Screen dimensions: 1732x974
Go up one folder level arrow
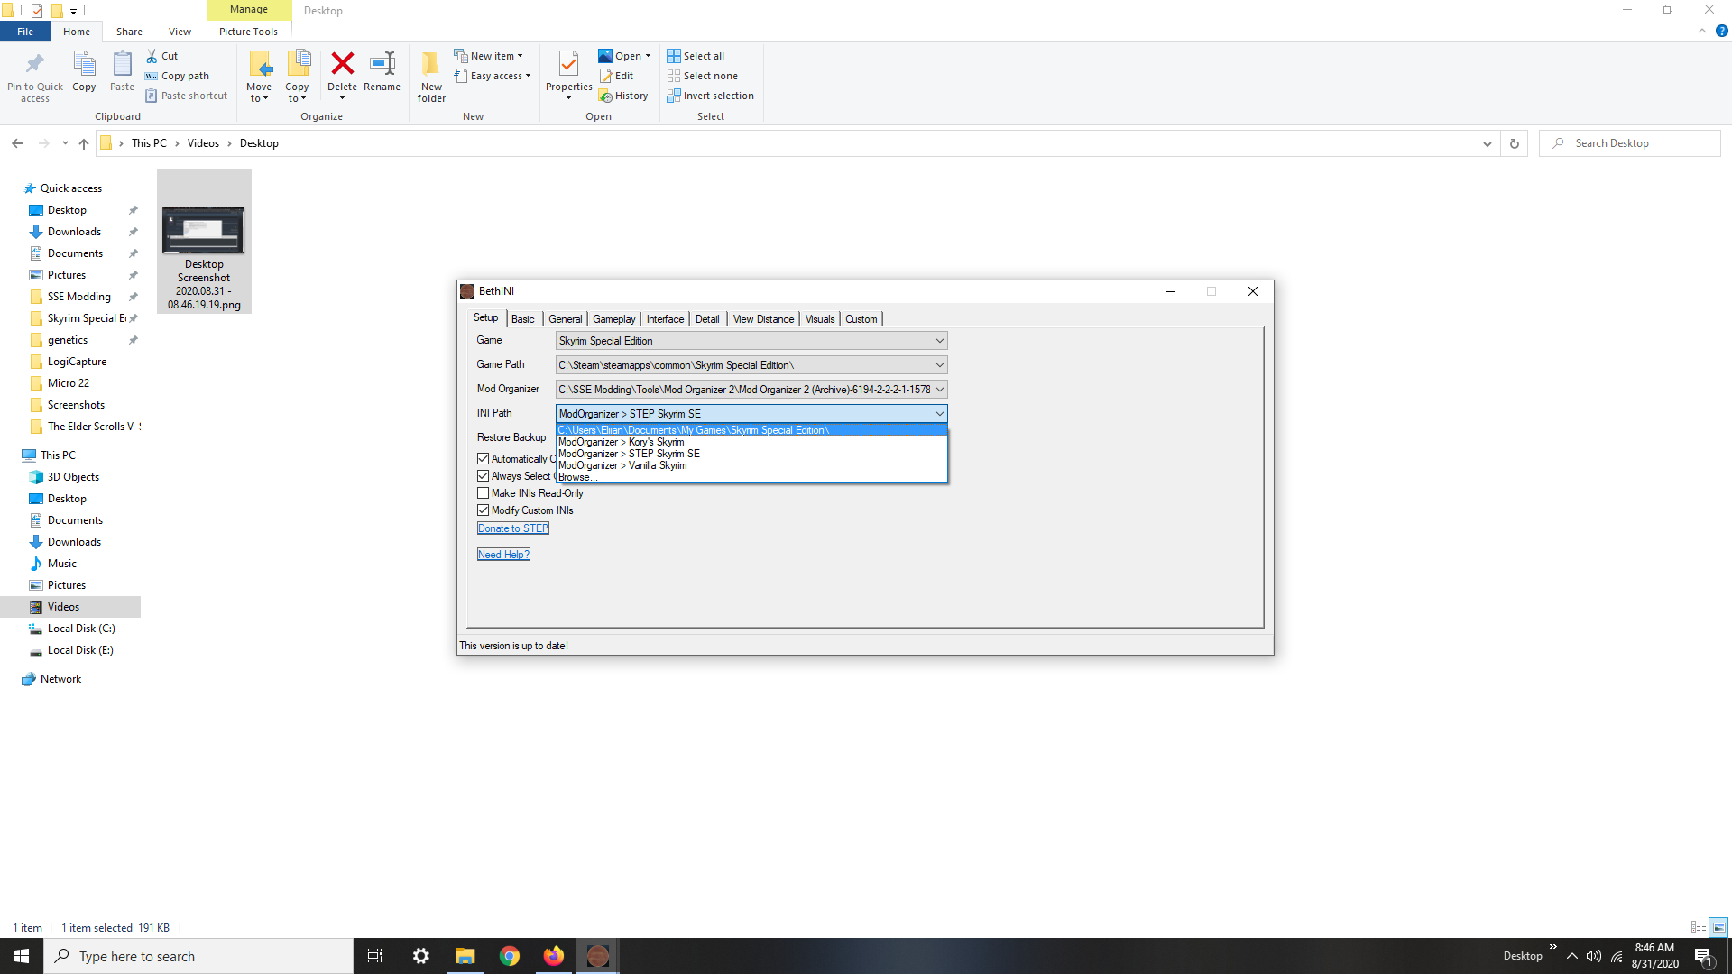(x=84, y=143)
